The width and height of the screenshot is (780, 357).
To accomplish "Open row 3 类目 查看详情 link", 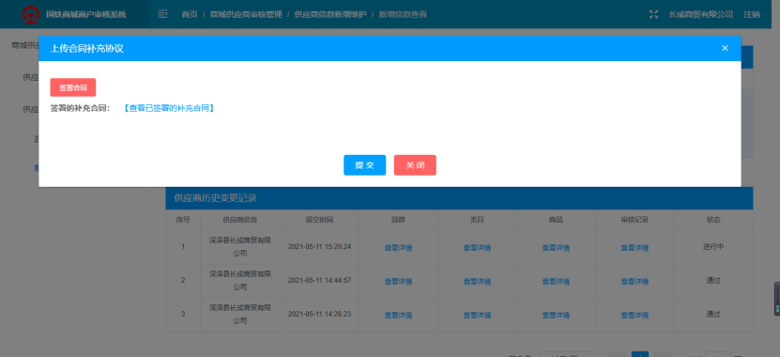I will coord(477,316).
